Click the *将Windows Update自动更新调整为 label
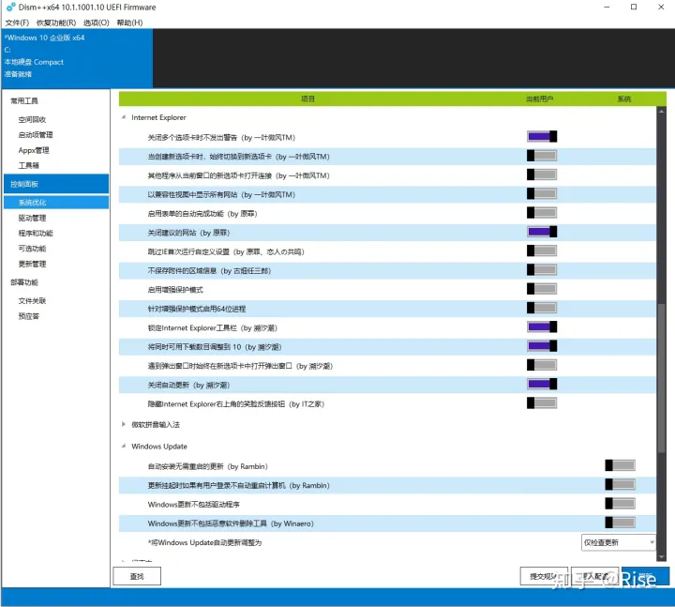Image resolution: width=675 pixels, height=607 pixels. point(204,542)
